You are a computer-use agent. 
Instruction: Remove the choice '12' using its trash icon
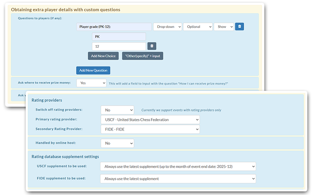pyautogui.click(x=152, y=46)
